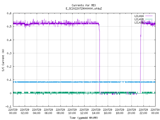Click the y-axis tick value 0
160x120 pixels.
(x=10, y=93)
